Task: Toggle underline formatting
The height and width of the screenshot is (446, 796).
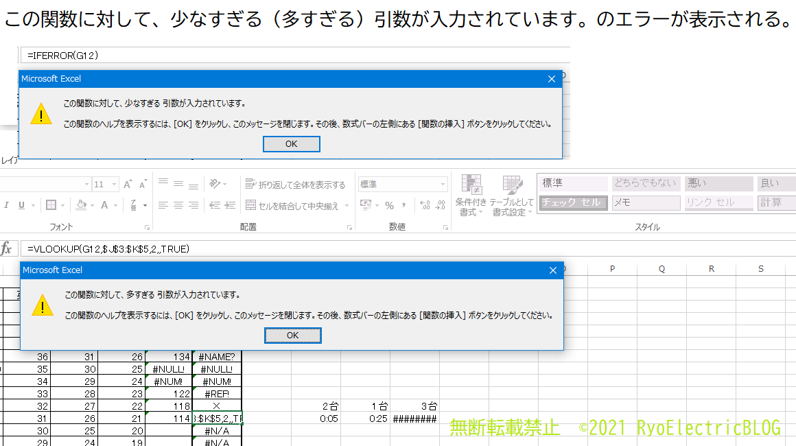Action: click(20, 204)
